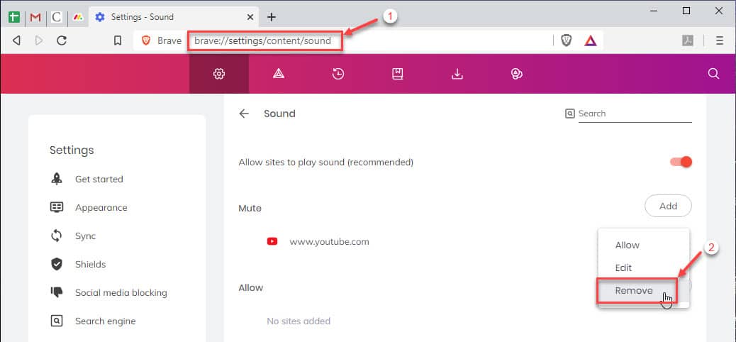This screenshot has height=342, width=736.
Task: Toggle Allow sites to play sound switch
Action: point(681,162)
